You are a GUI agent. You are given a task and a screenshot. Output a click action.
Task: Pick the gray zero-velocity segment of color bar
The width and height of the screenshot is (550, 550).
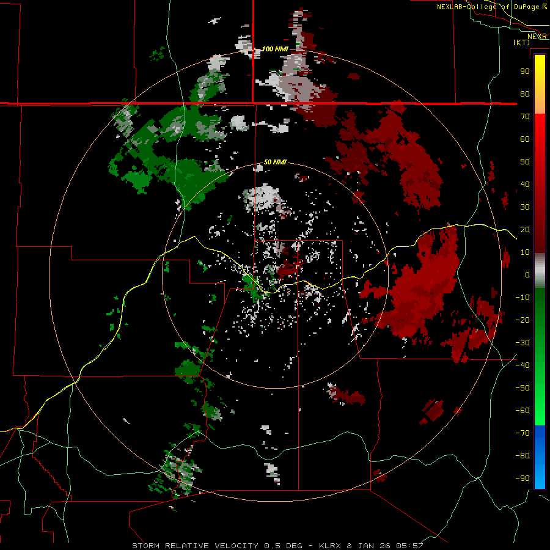540,271
